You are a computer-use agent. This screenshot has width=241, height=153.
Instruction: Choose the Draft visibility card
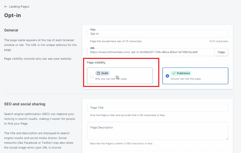[x=120, y=76]
